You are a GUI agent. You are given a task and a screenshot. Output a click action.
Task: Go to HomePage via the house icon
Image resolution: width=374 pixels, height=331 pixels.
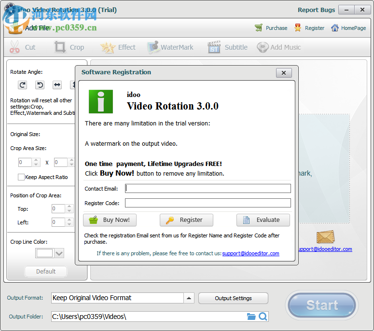pos(334,28)
